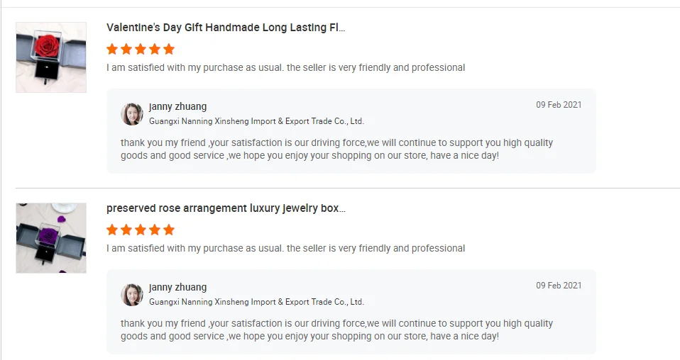Click the first star under Valentine's Day Gift title

click(112, 49)
